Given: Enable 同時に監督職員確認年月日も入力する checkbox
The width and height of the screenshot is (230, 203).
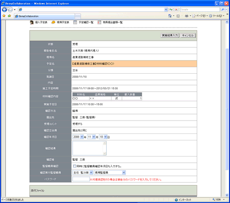Looking at the screenshot, I should pyautogui.click(x=75, y=166).
